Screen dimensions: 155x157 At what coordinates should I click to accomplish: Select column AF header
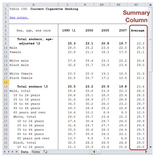point(136,5)
